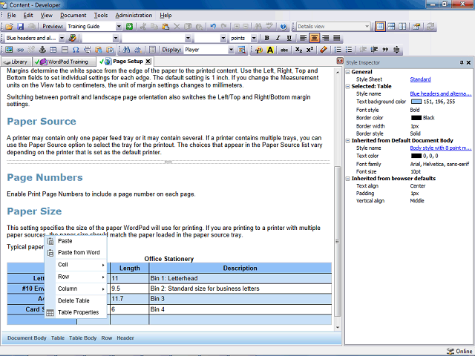Image resolution: width=475 pixels, height=356 pixels.
Task: Toggle center text alignment
Action: (314, 38)
